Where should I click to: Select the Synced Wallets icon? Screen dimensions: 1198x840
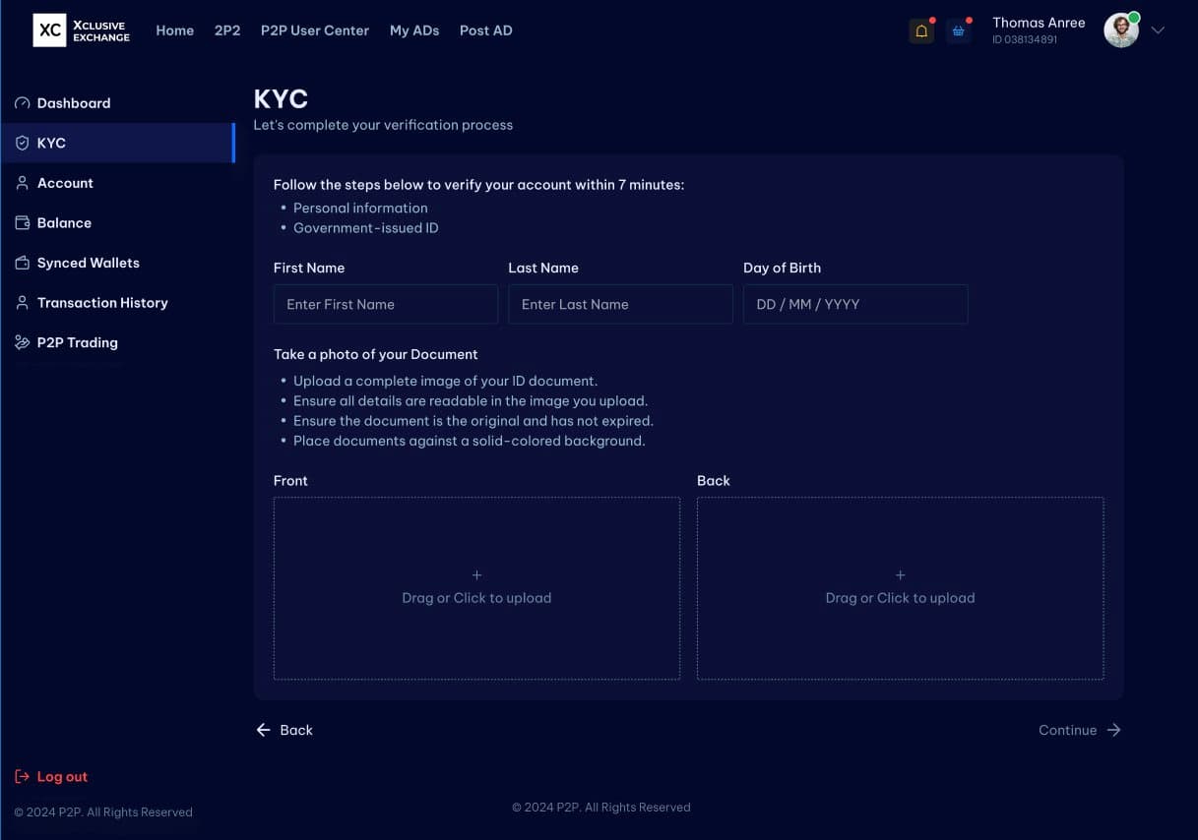click(x=22, y=263)
